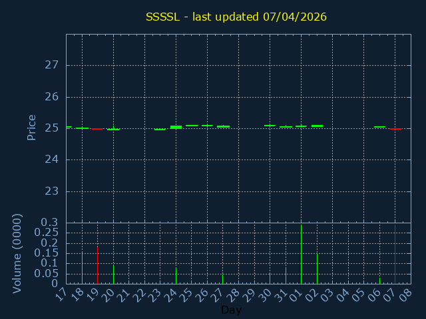Click day label 18 on the x-axis
426x319 pixels.
[77, 295]
